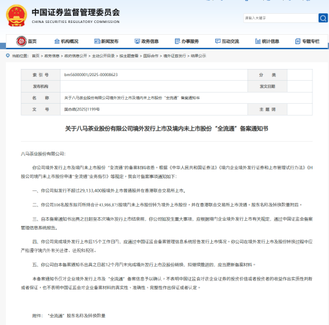Open the 专题专栏 navigation menu
Image resolution: width=329 pixels, height=325 pixels.
click(x=311, y=41)
